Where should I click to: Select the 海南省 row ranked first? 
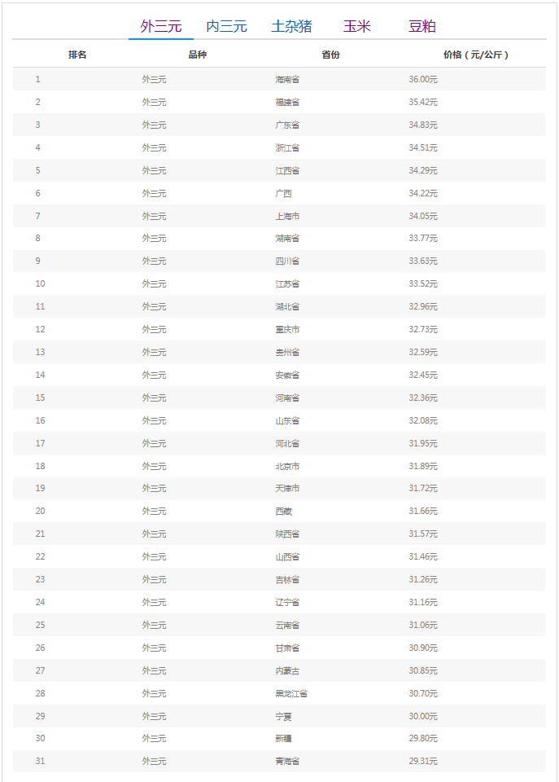279,79
